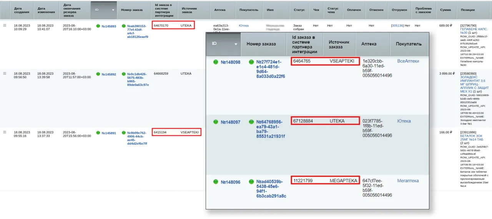Click green status dot beside №148098
The width and height of the screenshot is (492, 219).
pyautogui.click(x=216, y=62)
